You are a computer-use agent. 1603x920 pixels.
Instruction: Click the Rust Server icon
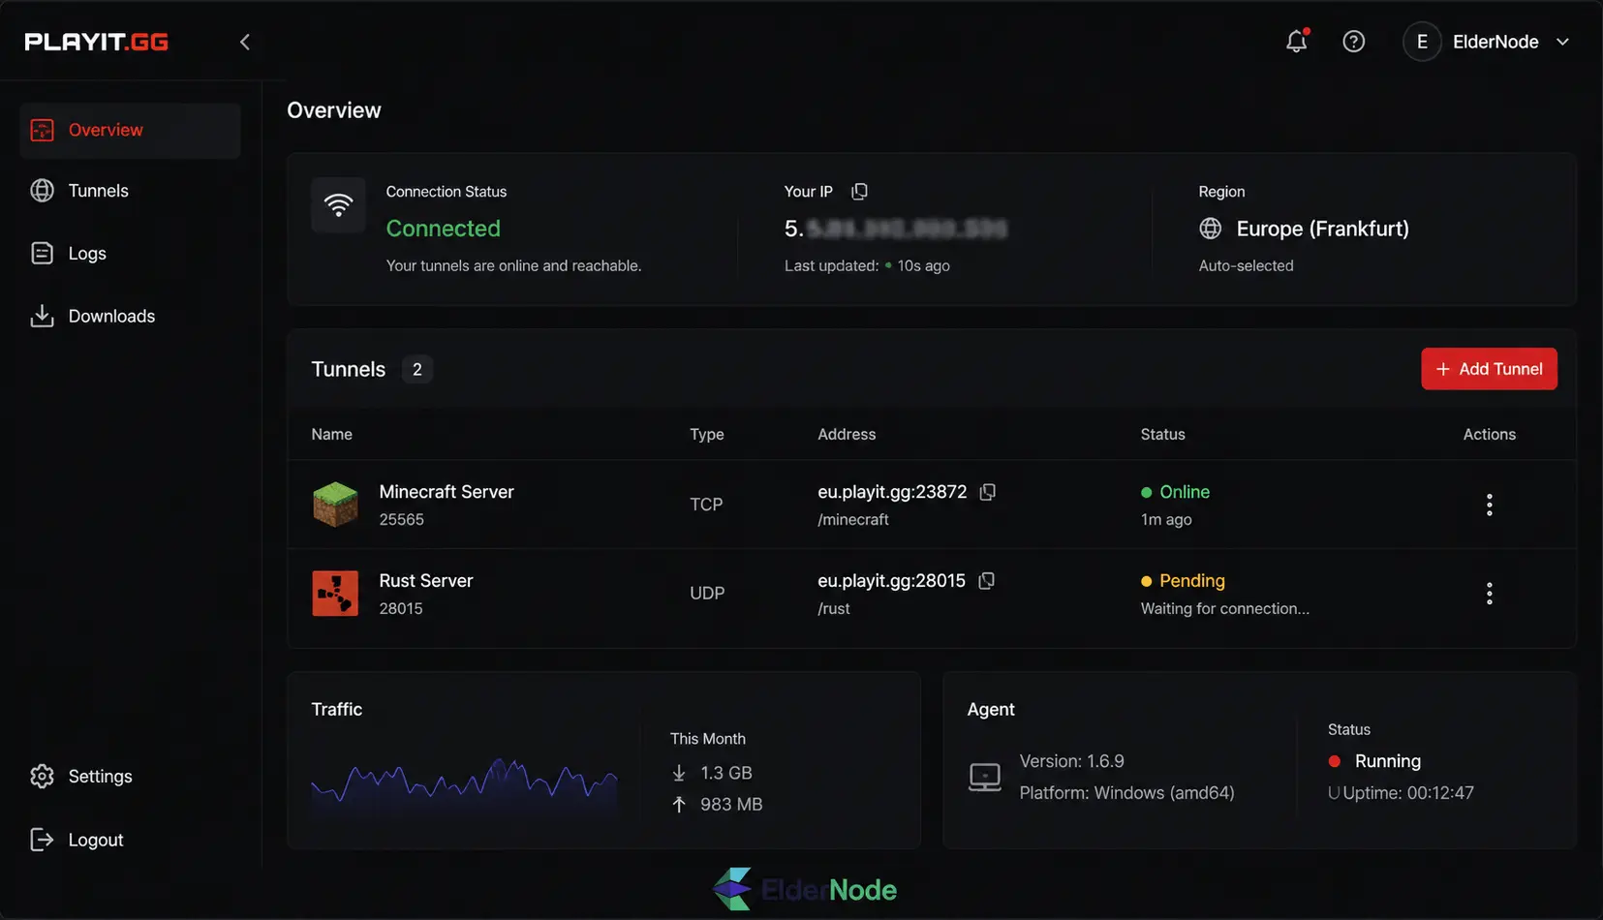[x=335, y=594]
